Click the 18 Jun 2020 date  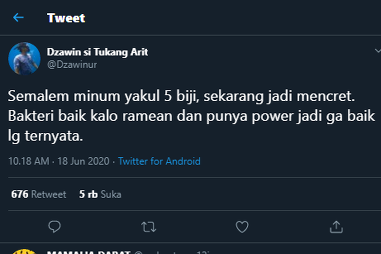pos(84,161)
